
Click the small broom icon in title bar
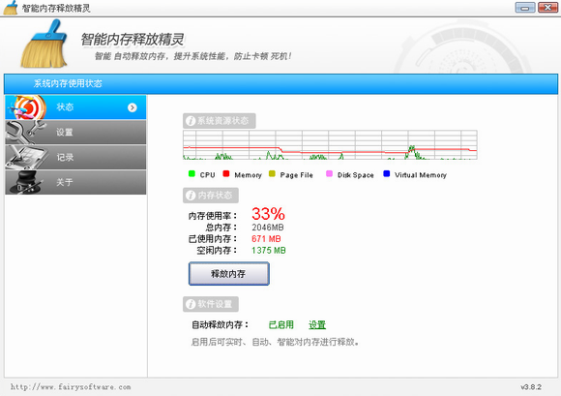click(x=11, y=8)
